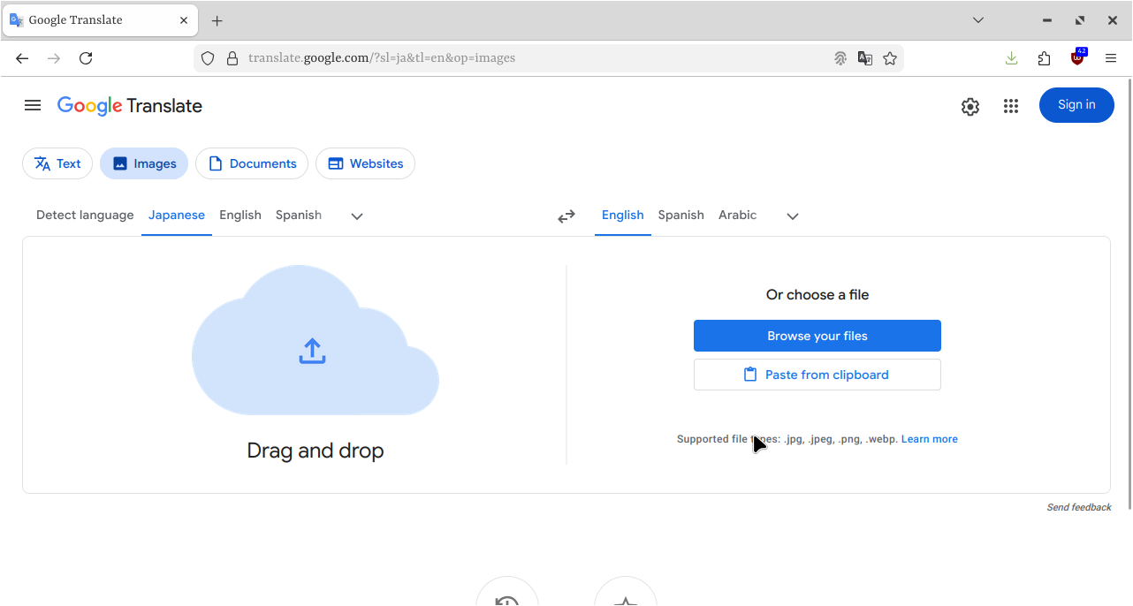Screen dimensions: 1133x606
Task: Go back to previous page
Action: pyautogui.click(x=22, y=58)
